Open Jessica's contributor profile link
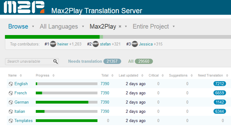 click(146, 44)
